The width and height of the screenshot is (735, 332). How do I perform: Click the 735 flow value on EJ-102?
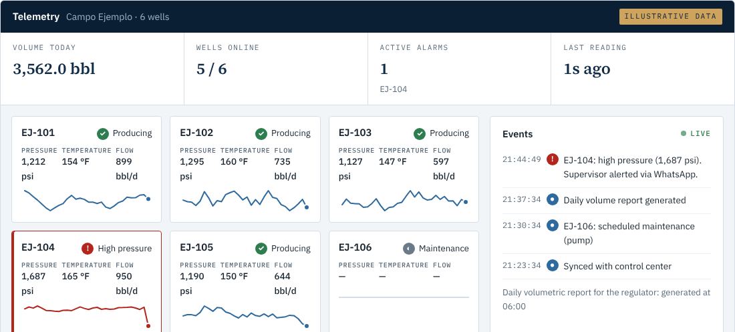pyautogui.click(x=282, y=162)
